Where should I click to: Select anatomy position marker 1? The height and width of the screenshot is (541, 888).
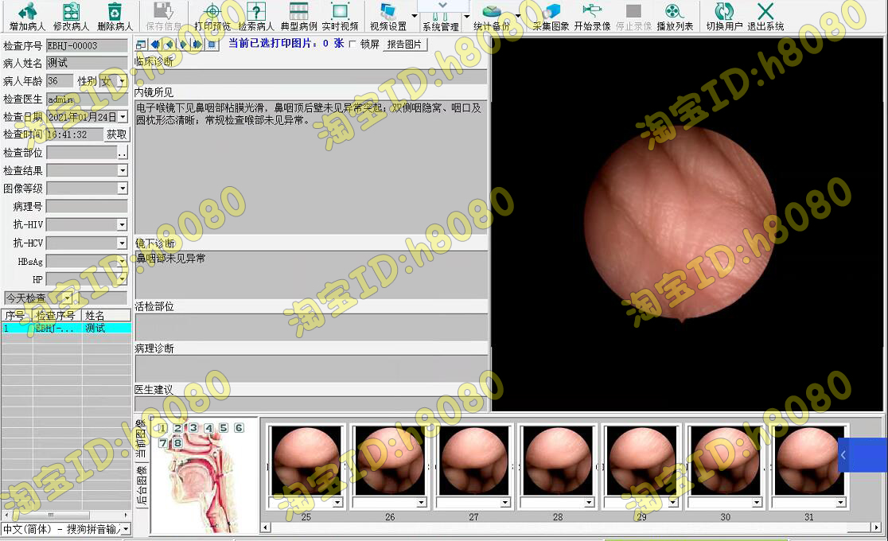click(162, 428)
